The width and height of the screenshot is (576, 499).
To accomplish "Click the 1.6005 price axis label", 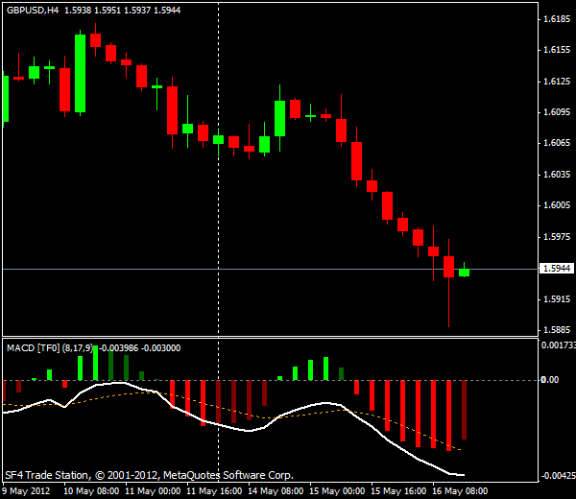I will pos(557,205).
